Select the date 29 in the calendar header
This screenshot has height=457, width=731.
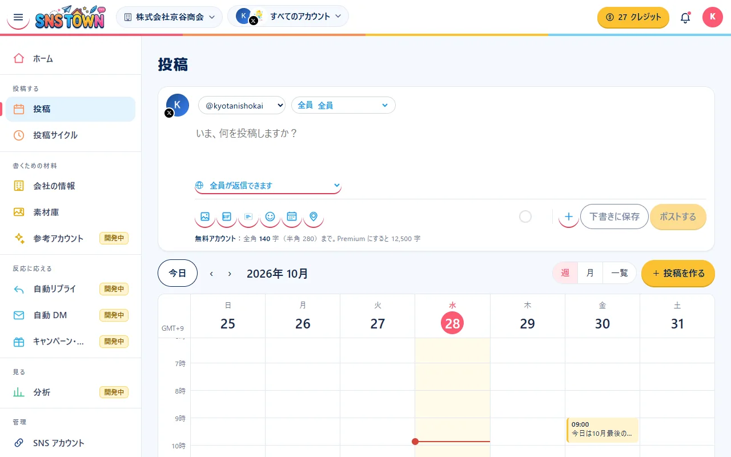528,324
